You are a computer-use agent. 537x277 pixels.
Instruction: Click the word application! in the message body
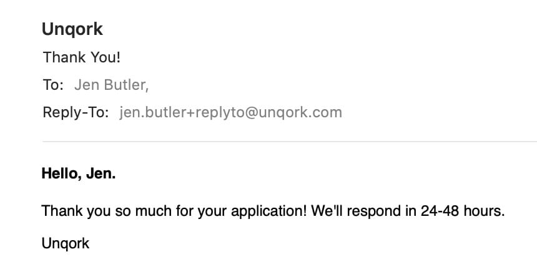coord(269,211)
